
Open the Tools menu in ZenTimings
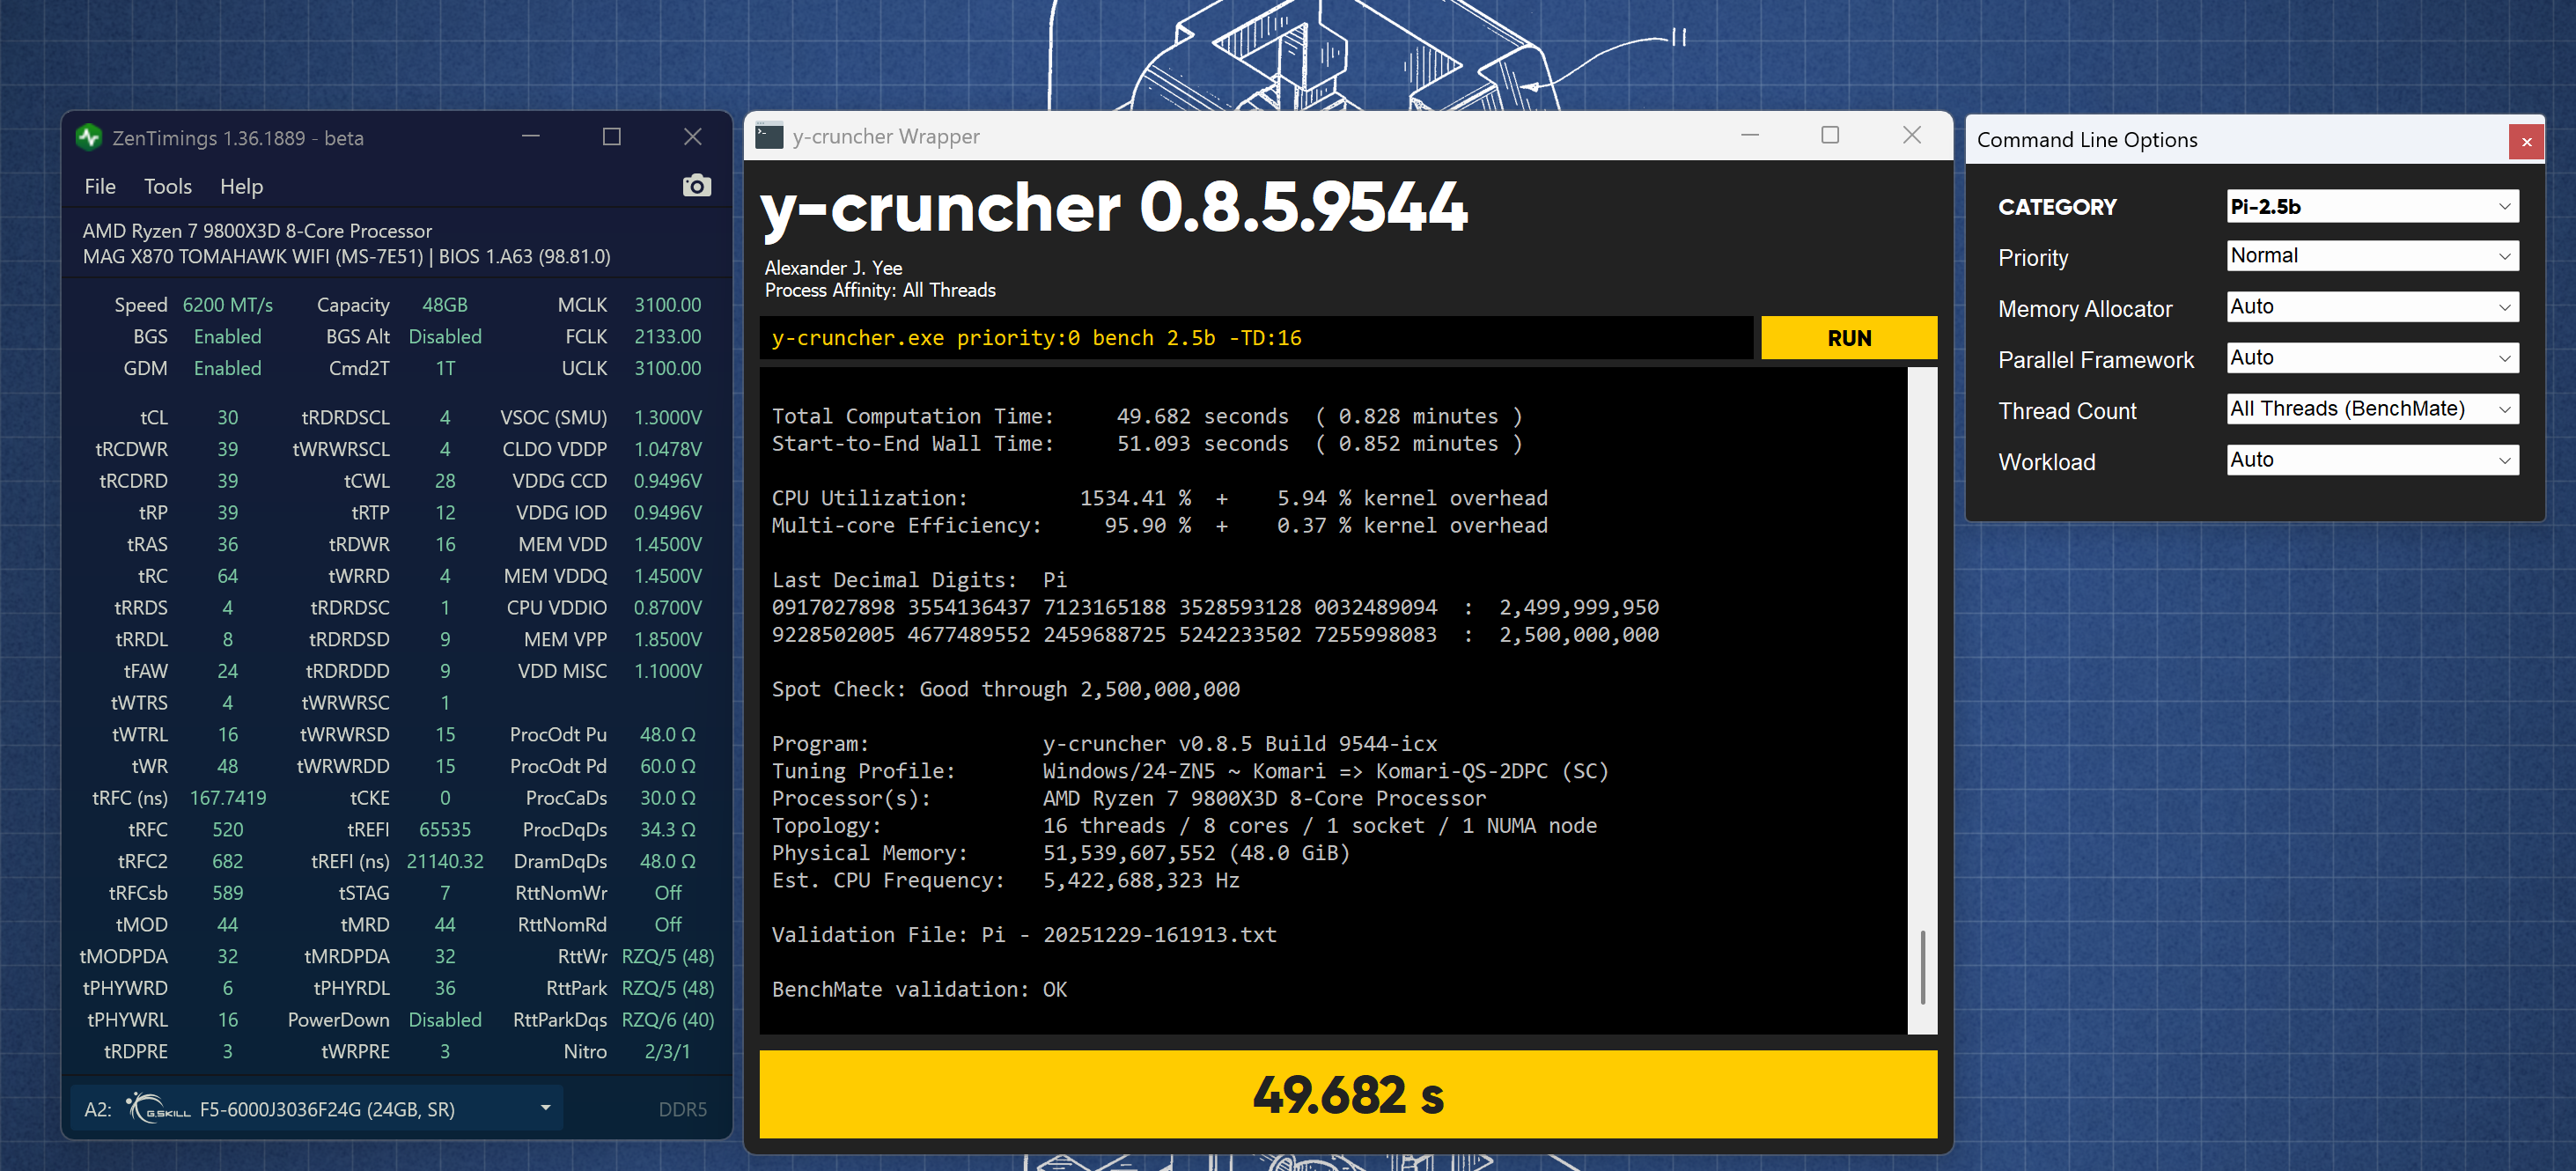(x=168, y=187)
